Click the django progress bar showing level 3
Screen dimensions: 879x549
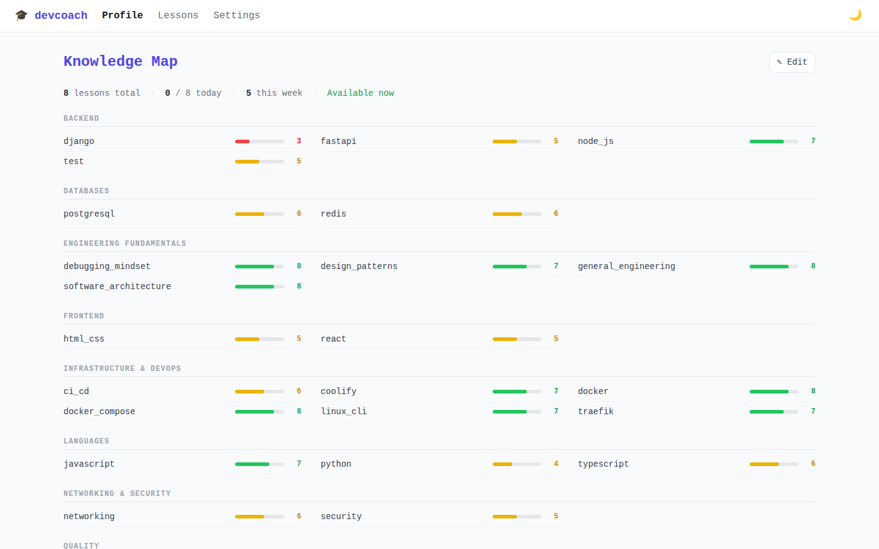(259, 141)
